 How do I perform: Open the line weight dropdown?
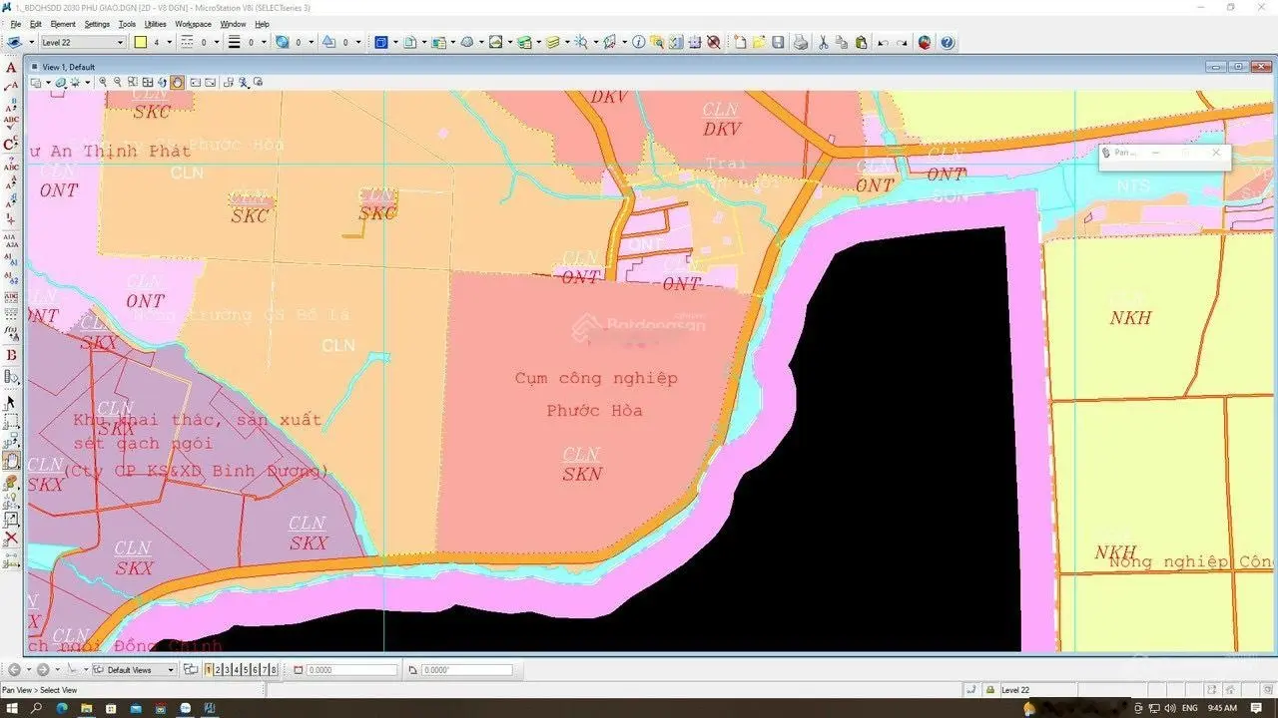[x=264, y=43]
